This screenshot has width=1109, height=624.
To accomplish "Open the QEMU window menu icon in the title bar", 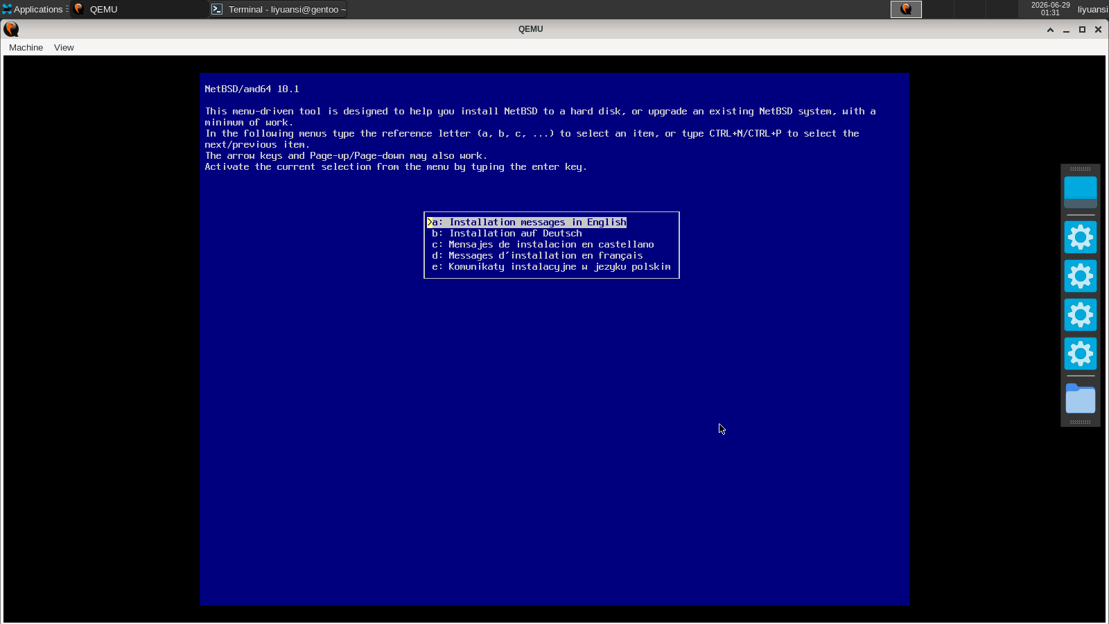I will pos(11,29).
